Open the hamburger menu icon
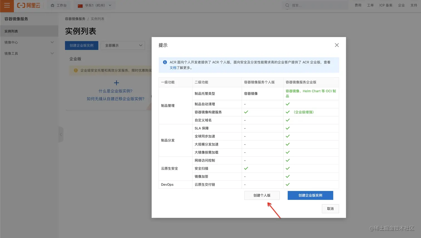 coord(7,6)
